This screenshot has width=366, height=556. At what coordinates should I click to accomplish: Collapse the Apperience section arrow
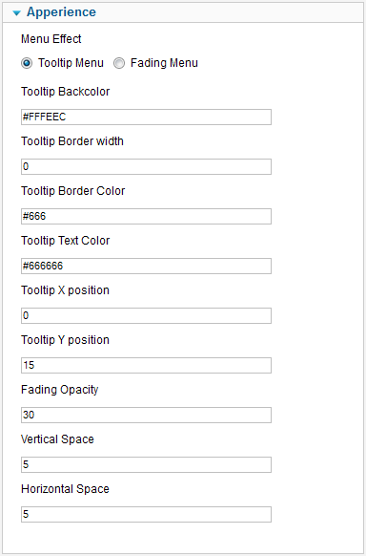point(16,13)
